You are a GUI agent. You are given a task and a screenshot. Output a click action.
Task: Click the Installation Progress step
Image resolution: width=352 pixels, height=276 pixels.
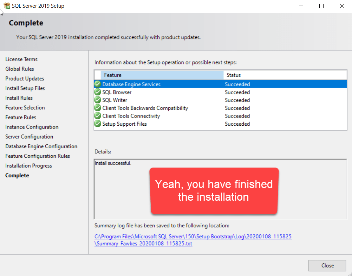(28, 165)
